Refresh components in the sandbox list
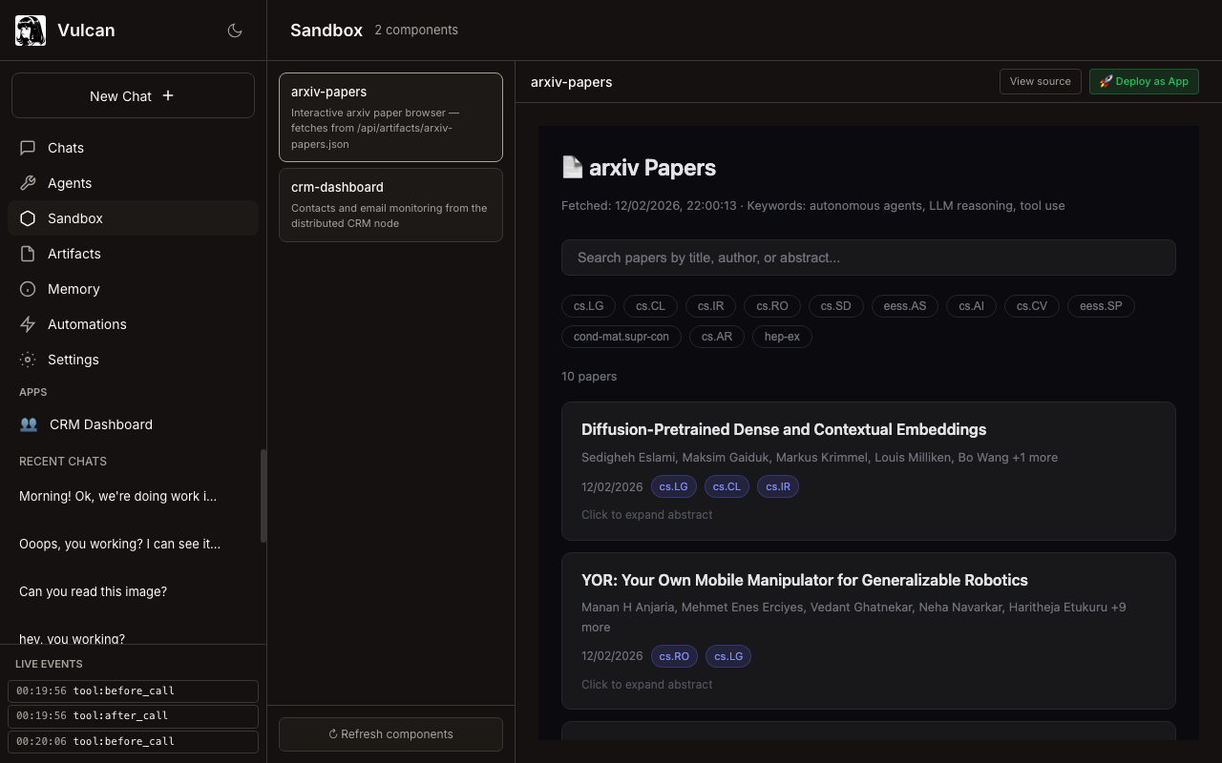Image resolution: width=1222 pixels, height=763 pixels. [x=390, y=734]
